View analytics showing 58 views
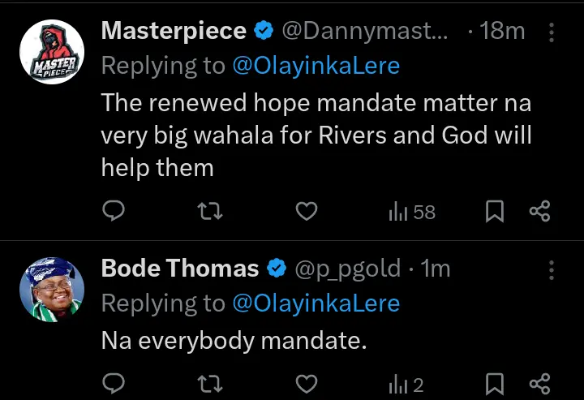584x400 pixels. point(412,212)
